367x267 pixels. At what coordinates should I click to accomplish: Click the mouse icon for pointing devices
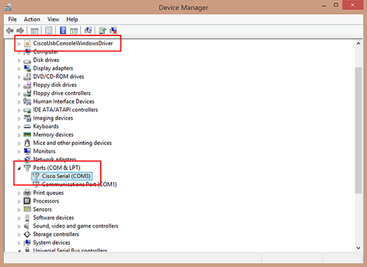(27, 143)
